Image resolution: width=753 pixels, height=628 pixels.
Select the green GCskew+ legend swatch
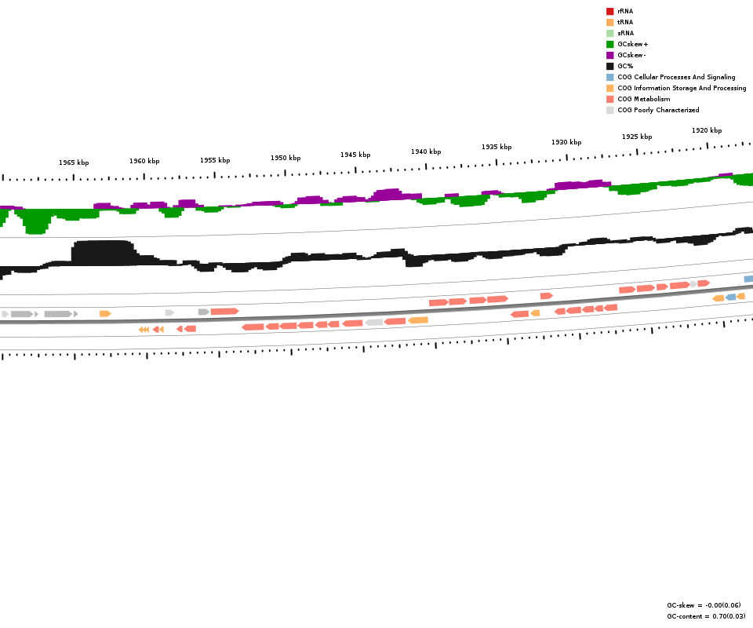click(610, 44)
